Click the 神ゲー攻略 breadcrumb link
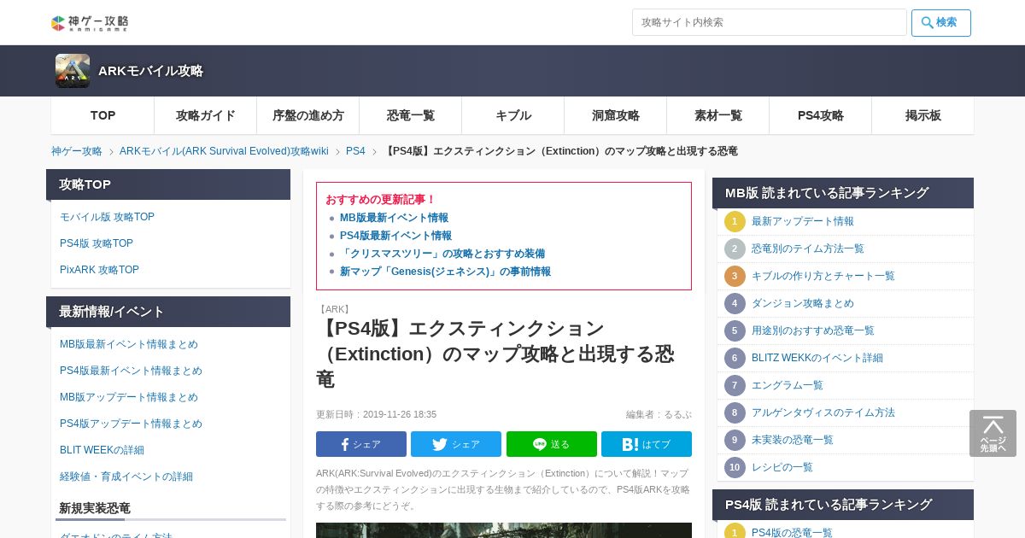Screen dimensions: 1025x538 click(x=76, y=151)
